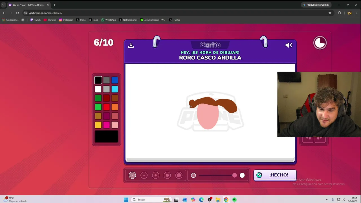361x203 pixels.
Task: Pick the orange color swatch
Action: pyautogui.click(x=115, y=107)
